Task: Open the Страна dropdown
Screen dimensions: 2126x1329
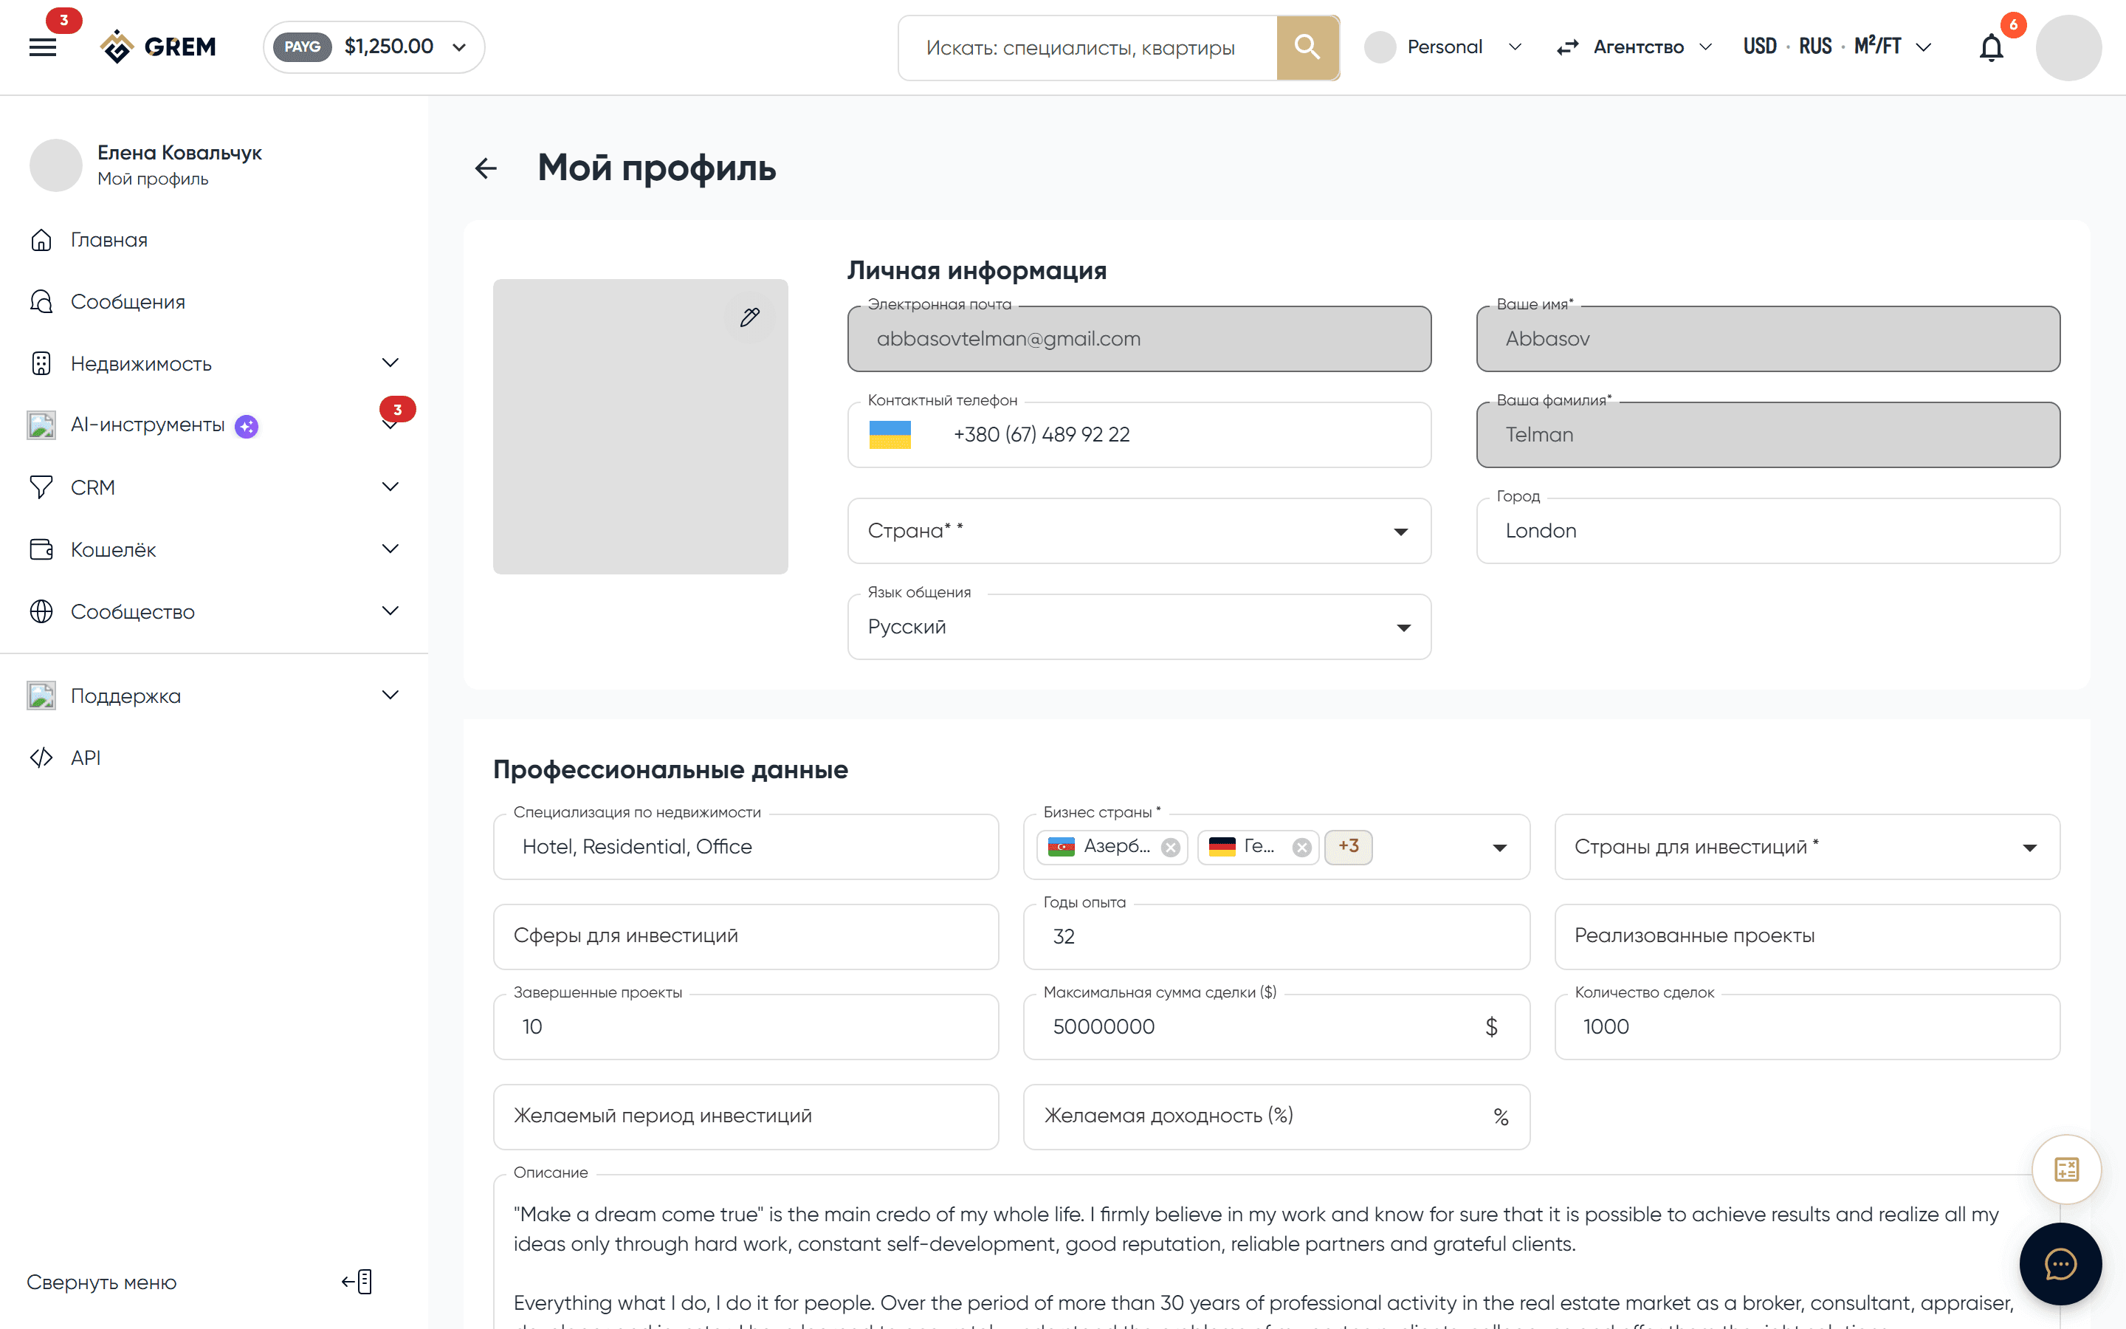Action: 1138,531
